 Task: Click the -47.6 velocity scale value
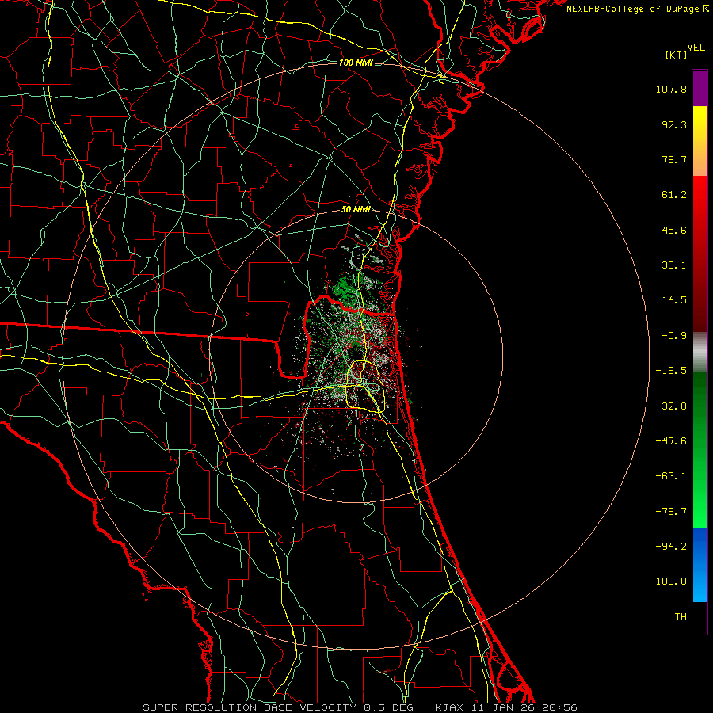pyautogui.click(x=671, y=441)
